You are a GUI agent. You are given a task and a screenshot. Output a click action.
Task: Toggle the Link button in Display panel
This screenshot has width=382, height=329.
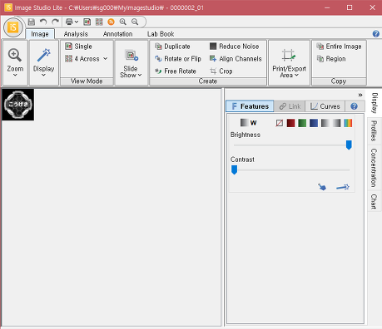click(x=290, y=106)
